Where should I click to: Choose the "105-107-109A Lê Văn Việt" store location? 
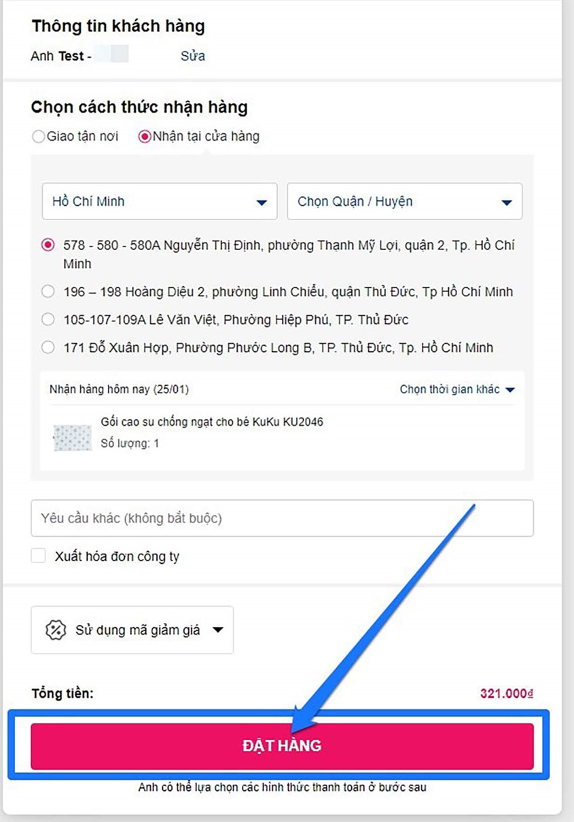(x=48, y=319)
